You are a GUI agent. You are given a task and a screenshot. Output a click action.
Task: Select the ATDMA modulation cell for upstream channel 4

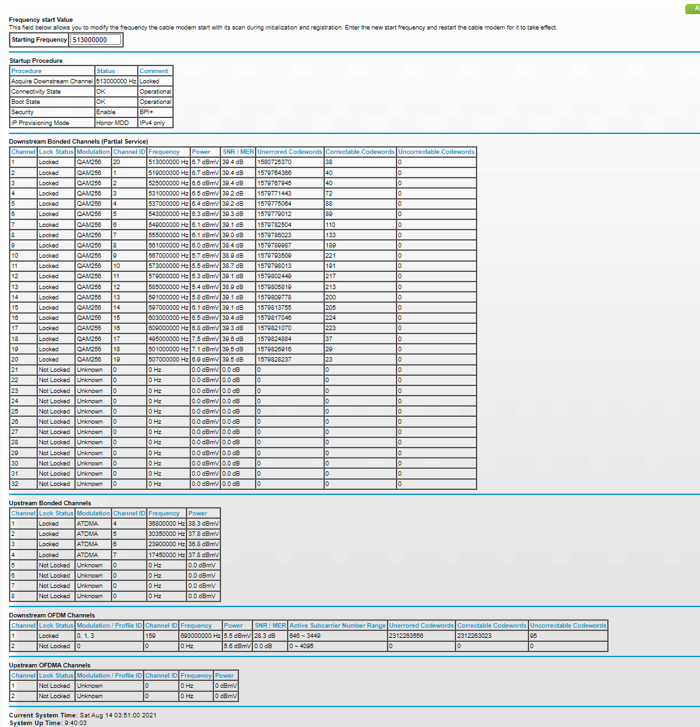[88, 555]
